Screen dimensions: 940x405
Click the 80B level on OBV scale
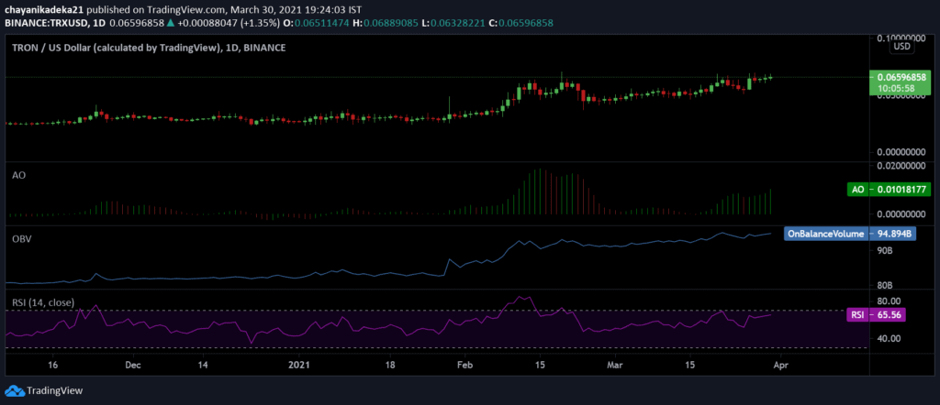click(x=885, y=285)
